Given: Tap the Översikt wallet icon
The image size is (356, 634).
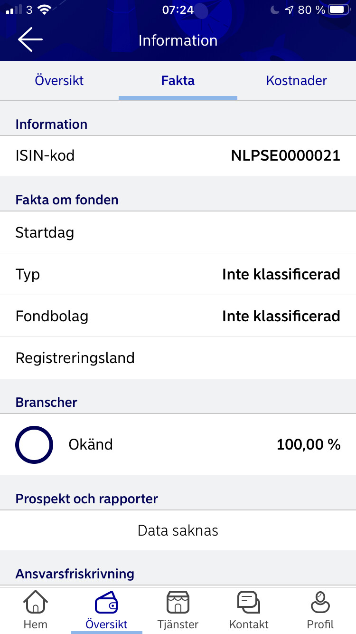Looking at the screenshot, I should pos(107,603).
